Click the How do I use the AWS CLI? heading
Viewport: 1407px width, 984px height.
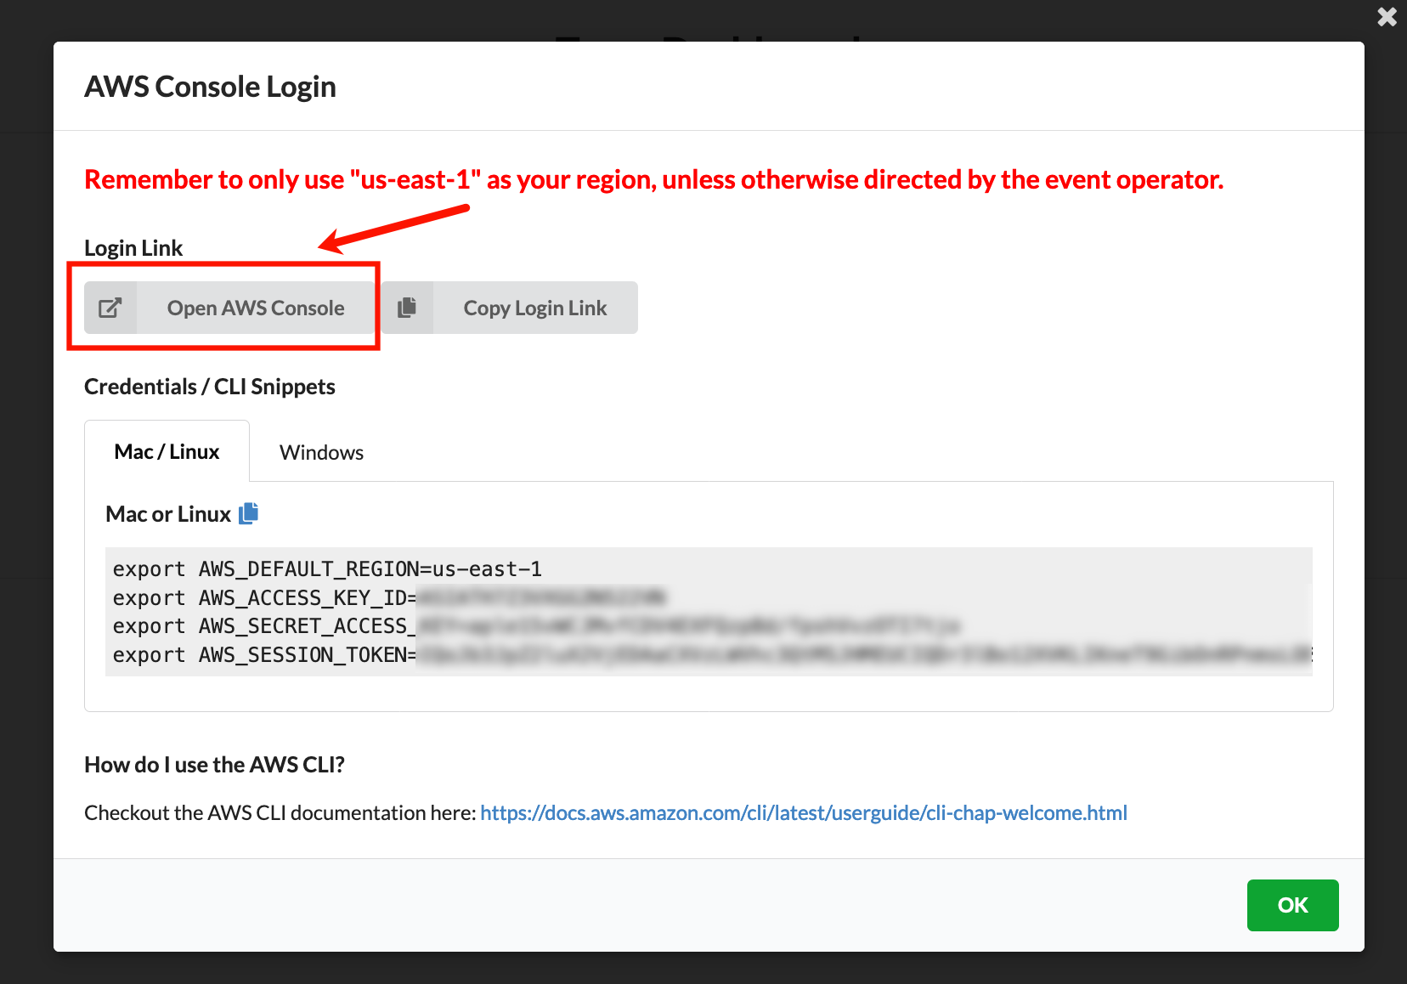coord(214,765)
